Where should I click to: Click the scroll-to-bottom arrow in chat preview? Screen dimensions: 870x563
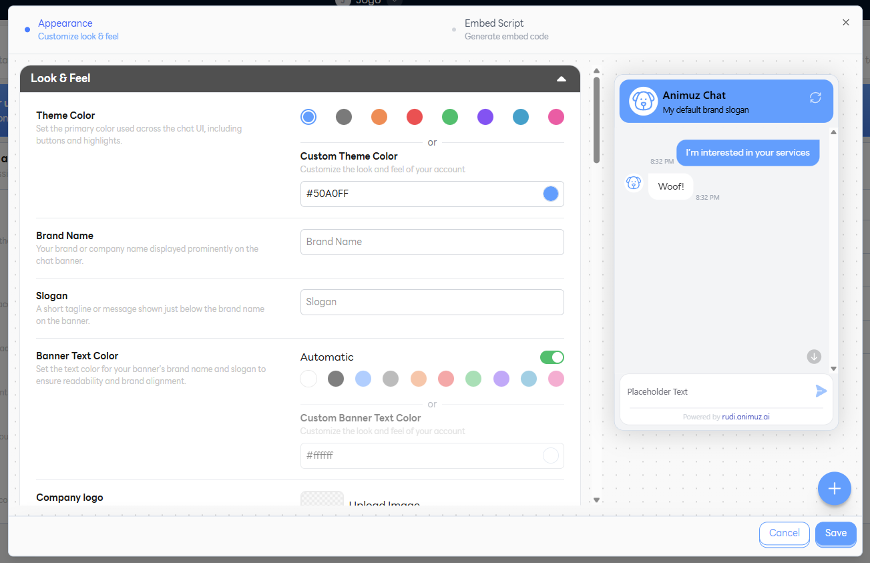[x=813, y=357]
